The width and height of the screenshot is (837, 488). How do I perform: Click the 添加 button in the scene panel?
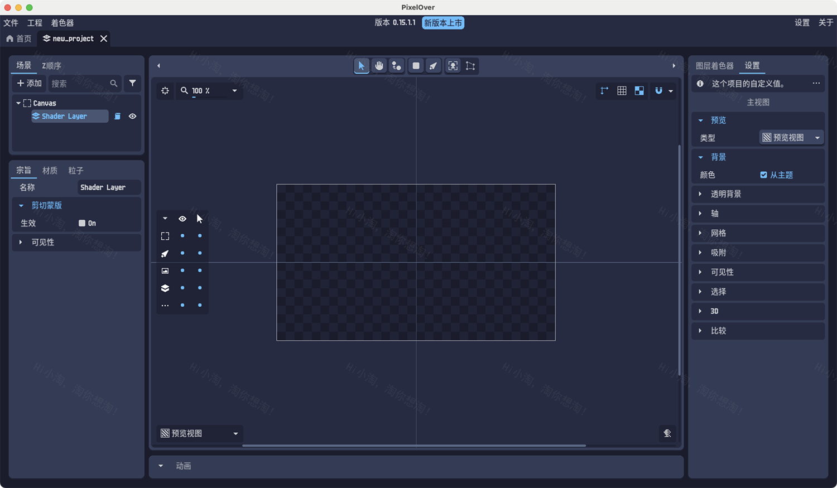29,83
